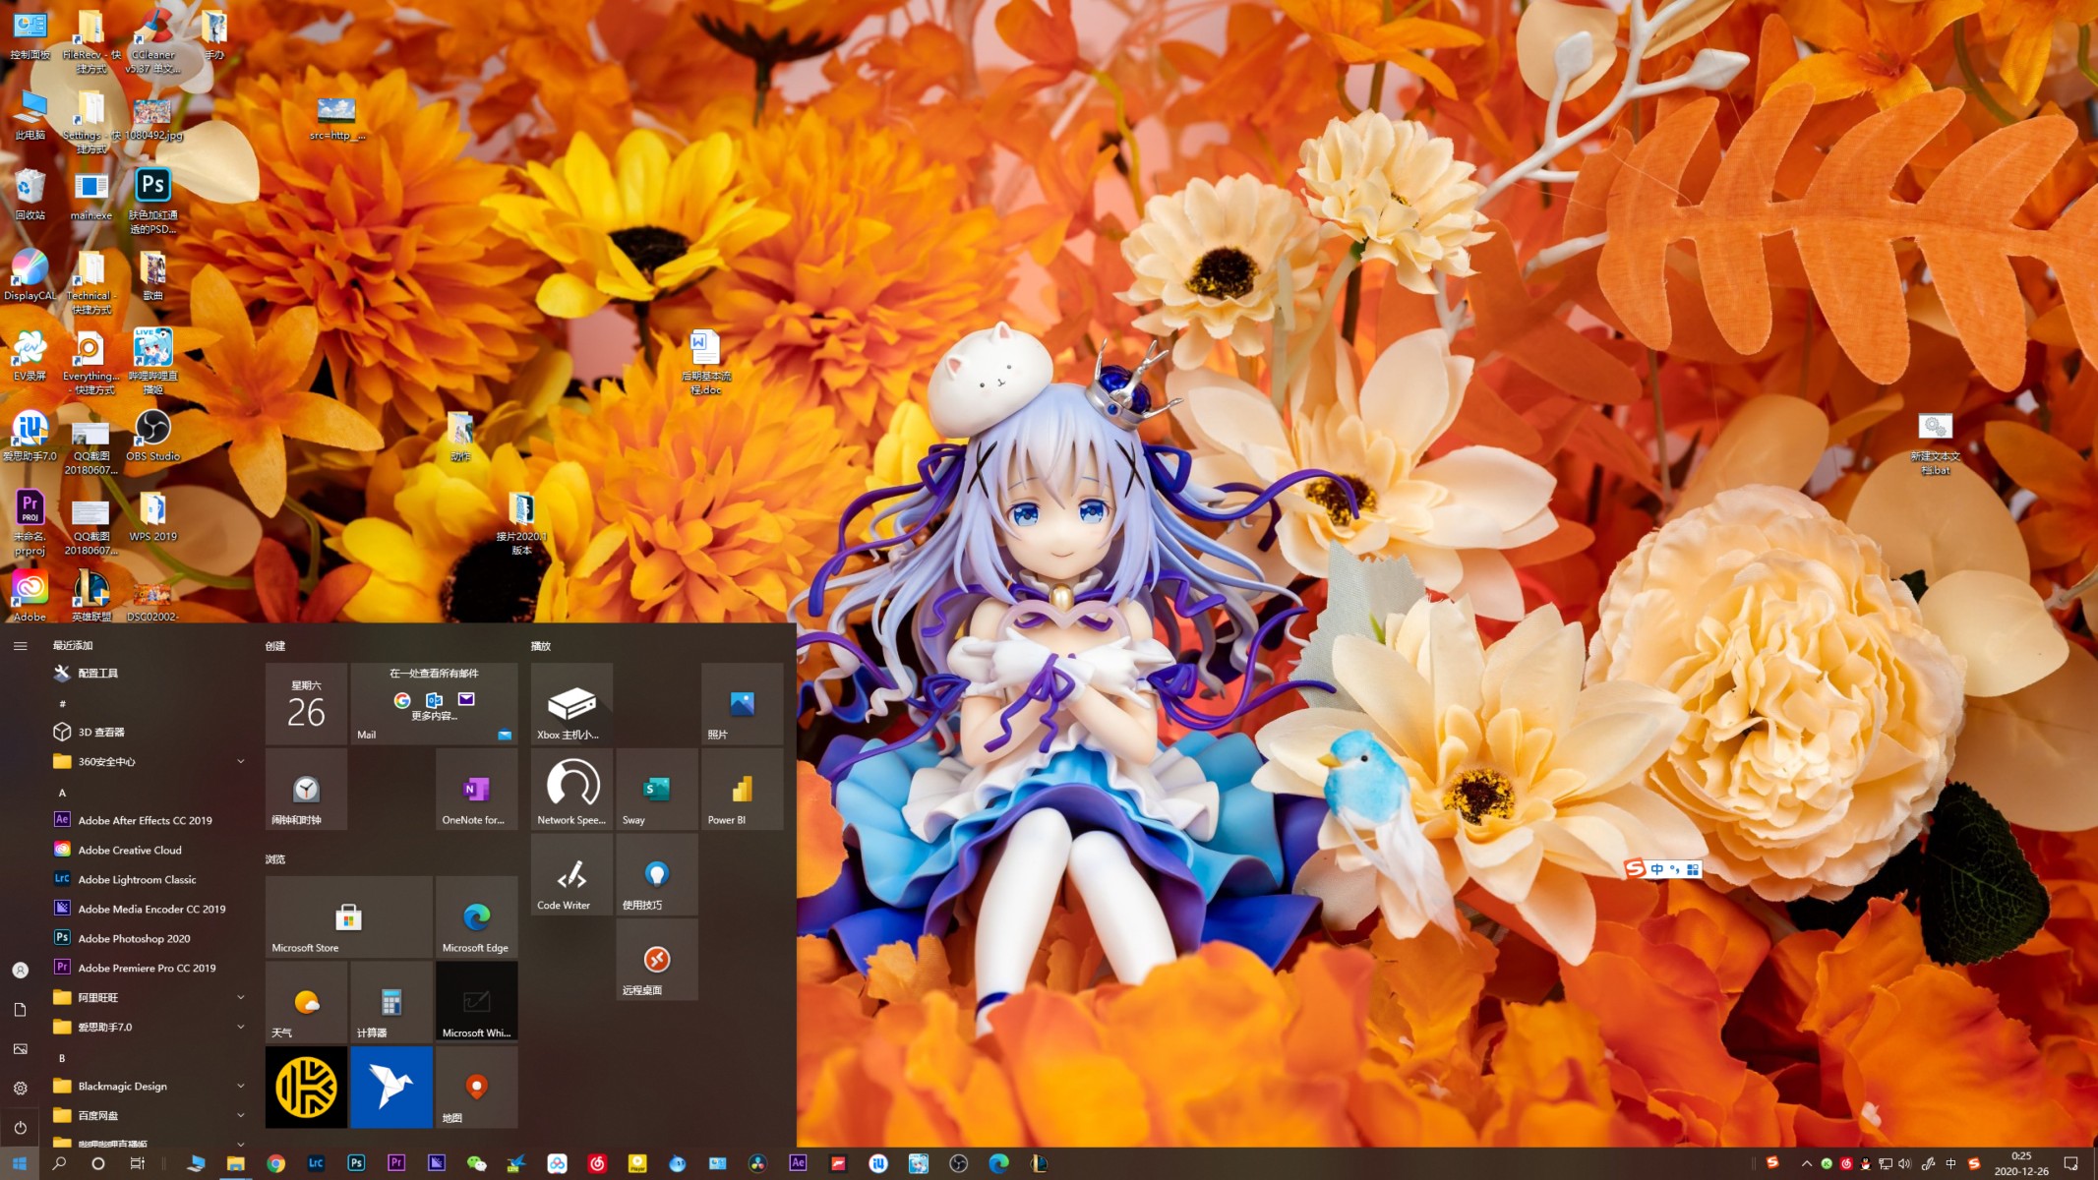Open the calendar tile showing 26
The image size is (2098, 1180).
coord(306,703)
